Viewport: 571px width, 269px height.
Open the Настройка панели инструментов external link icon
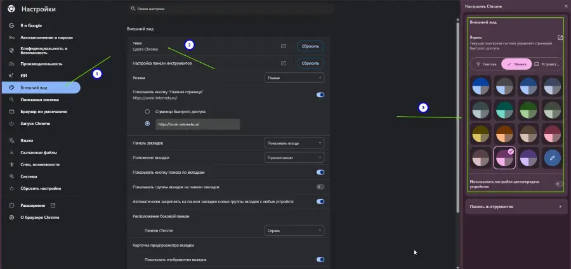click(x=284, y=63)
